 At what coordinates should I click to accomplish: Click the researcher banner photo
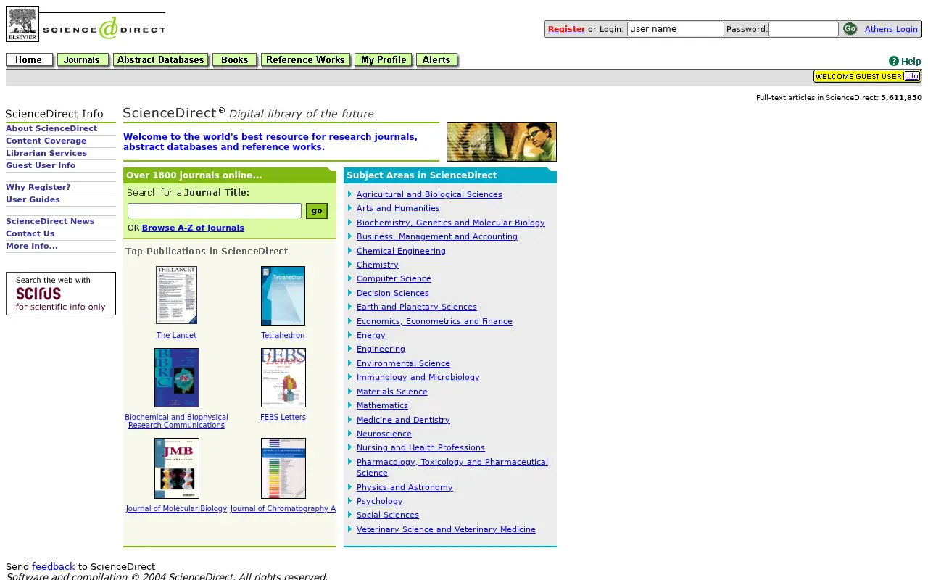(502, 141)
